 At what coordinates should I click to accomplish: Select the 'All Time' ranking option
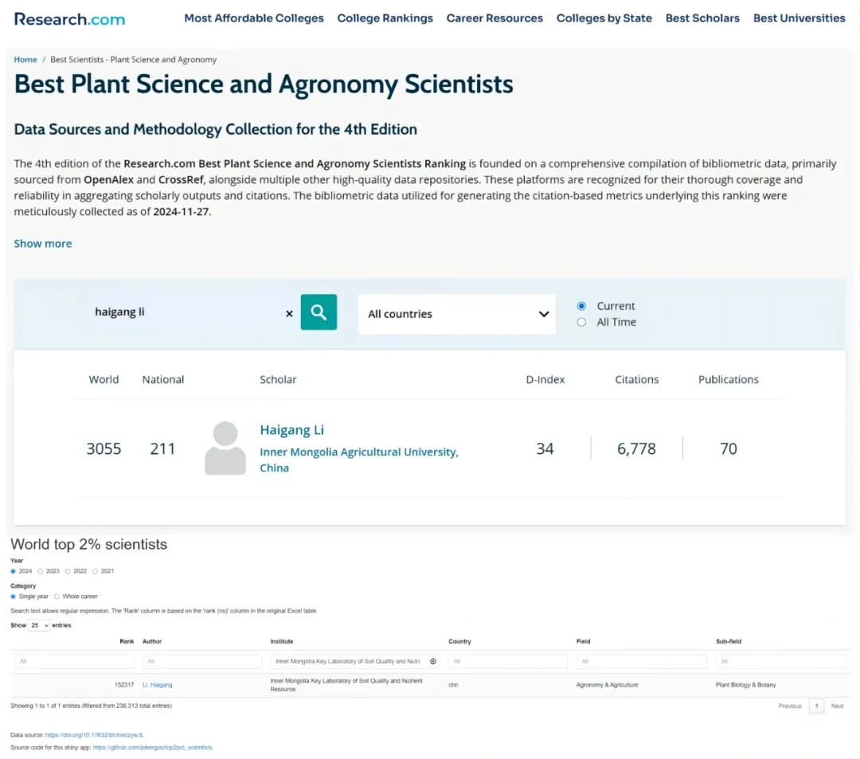pos(581,322)
